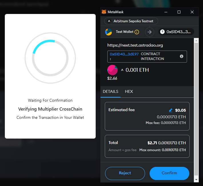Click the blue 0x51D43...3dE97 contract address link

[x=124, y=54]
